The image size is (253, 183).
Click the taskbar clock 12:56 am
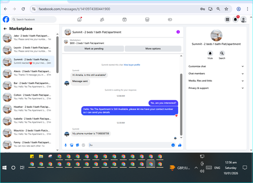231,162
